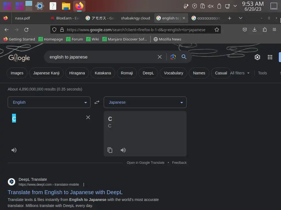This screenshot has height=210, width=281.
Task: Open the English source language dropdown
Action: (49, 102)
